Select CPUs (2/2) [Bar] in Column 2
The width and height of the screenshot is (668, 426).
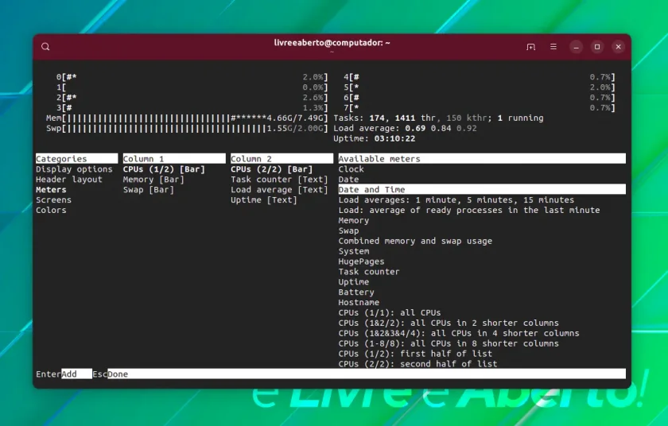pos(272,169)
